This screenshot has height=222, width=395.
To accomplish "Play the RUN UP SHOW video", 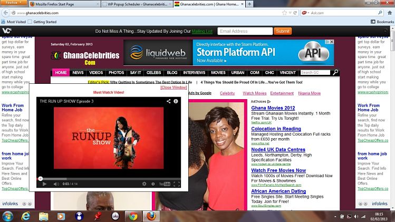I will coord(44,184).
